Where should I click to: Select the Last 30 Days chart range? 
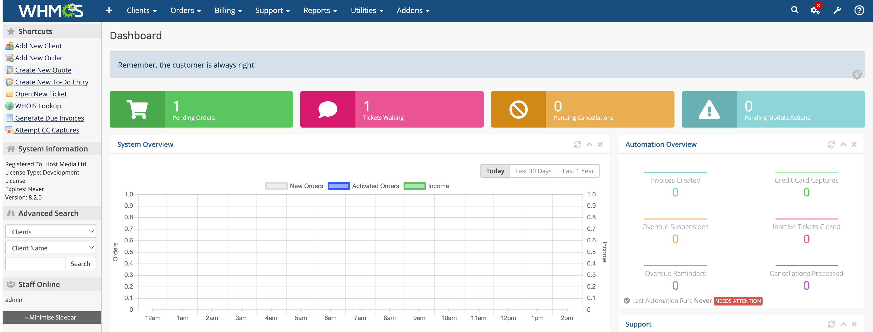tap(533, 171)
